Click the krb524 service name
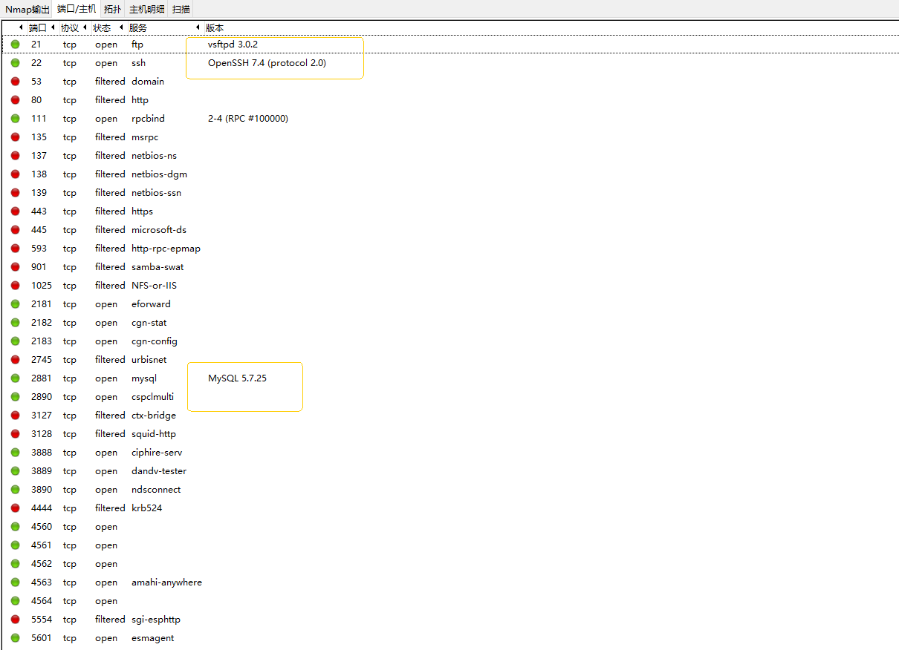 [146, 508]
